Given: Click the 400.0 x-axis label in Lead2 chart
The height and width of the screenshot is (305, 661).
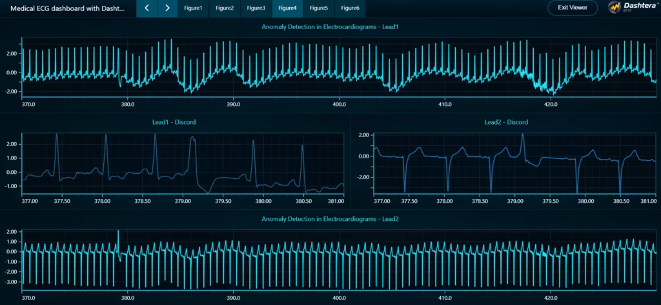Looking at the screenshot, I should (x=340, y=298).
